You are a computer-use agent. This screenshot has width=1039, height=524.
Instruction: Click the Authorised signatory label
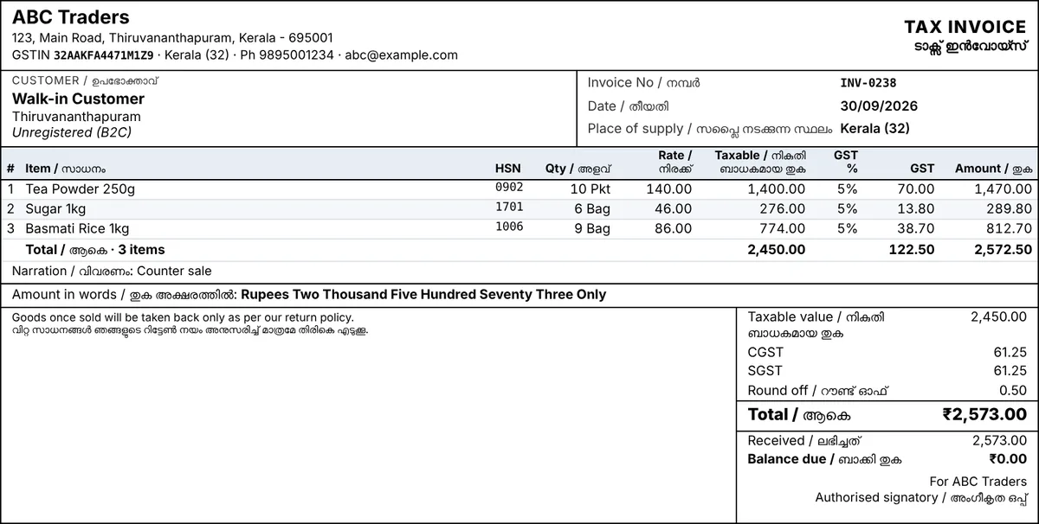click(x=921, y=498)
